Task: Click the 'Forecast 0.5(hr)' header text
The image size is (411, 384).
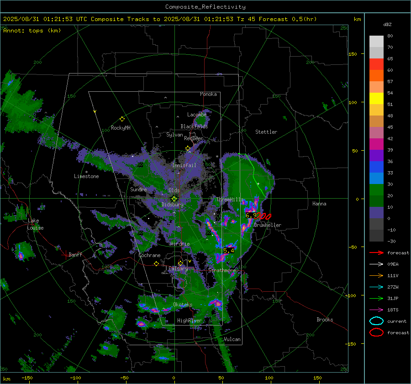Action: coord(288,19)
